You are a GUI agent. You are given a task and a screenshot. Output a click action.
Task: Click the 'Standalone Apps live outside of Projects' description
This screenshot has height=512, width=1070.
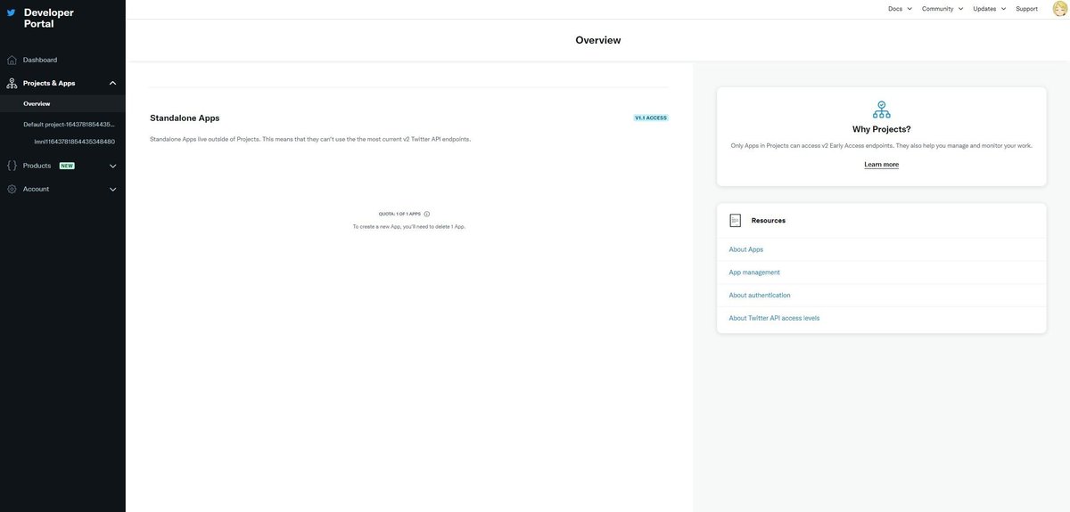(x=310, y=139)
